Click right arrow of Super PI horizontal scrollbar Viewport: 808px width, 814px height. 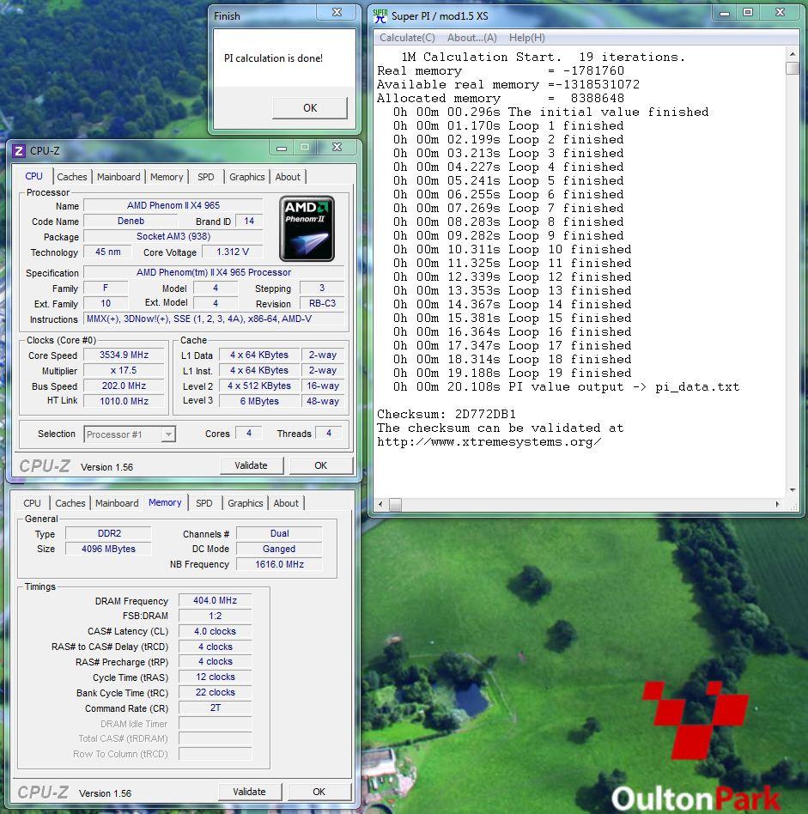(777, 504)
